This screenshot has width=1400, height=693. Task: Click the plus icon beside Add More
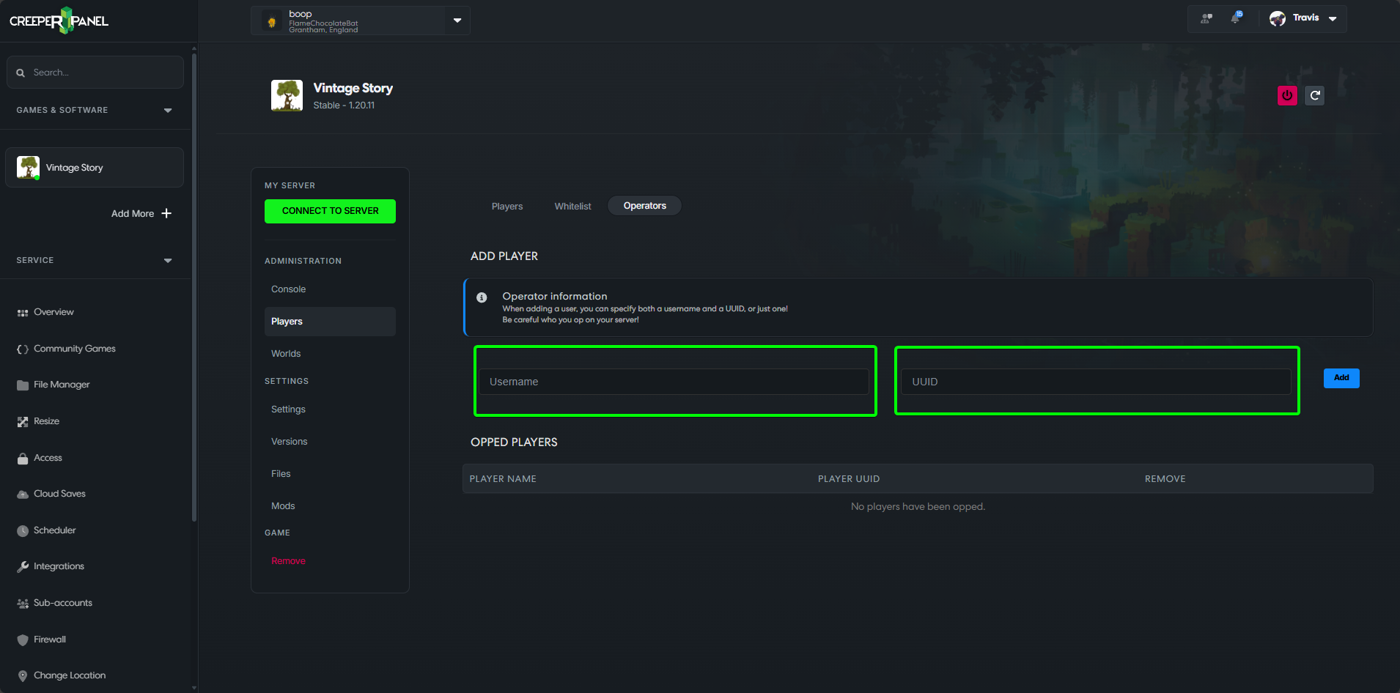166,213
